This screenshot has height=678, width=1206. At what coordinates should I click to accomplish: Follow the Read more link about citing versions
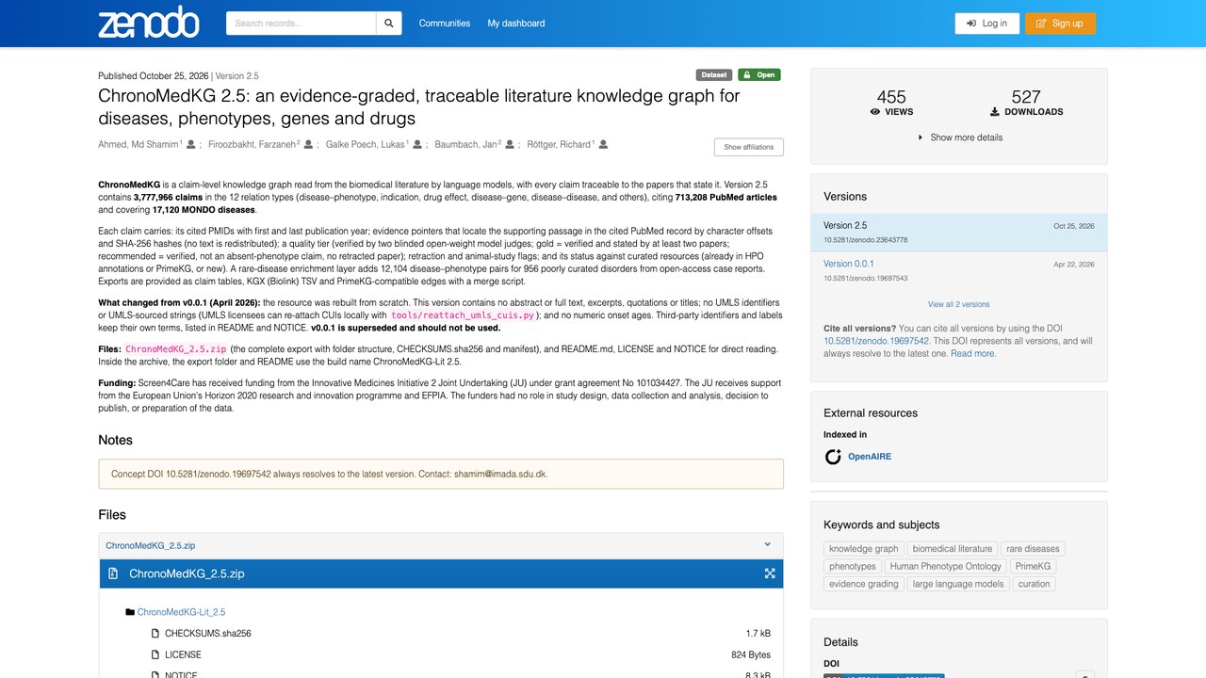972,354
